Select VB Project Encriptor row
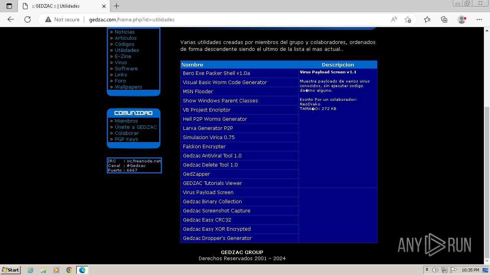 tap(239, 110)
